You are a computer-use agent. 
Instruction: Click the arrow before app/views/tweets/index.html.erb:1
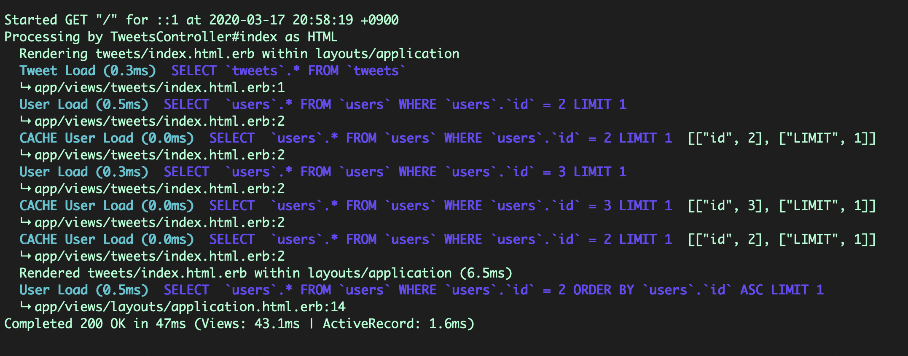(x=25, y=88)
